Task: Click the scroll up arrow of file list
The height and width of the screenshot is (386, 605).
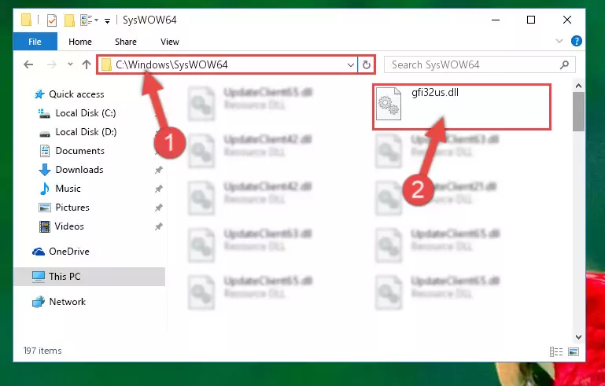Action: (x=578, y=86)
